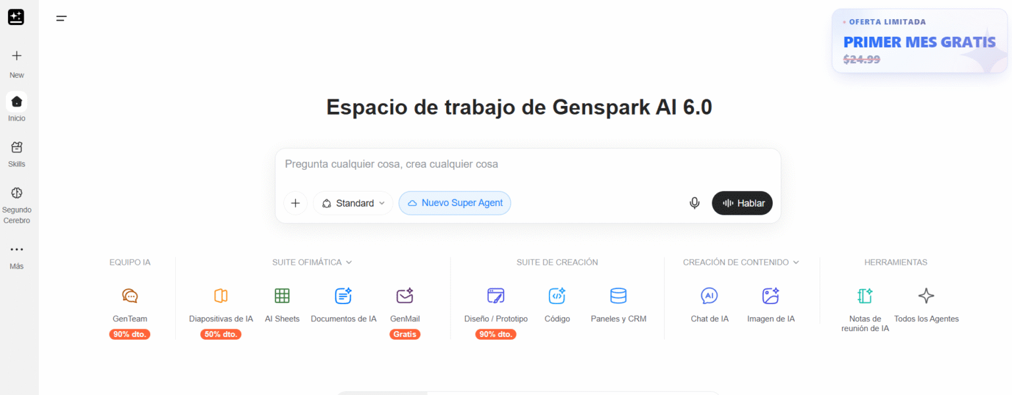This screenshot has width=1012, height=395.
Task: Click the OFERTA LIMITADA label
Action: pyautogui.click(x=887, y=22)
